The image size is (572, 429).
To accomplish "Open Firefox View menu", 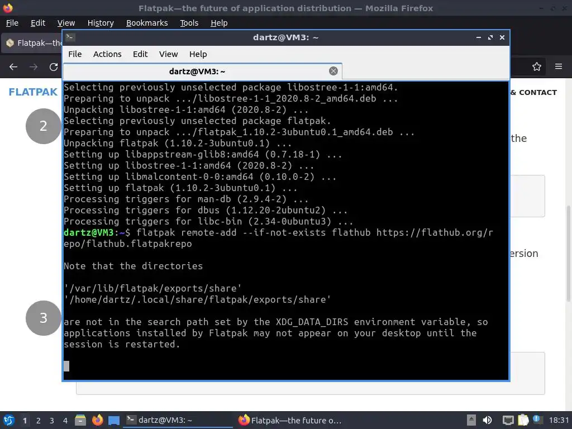I will 66,22.
